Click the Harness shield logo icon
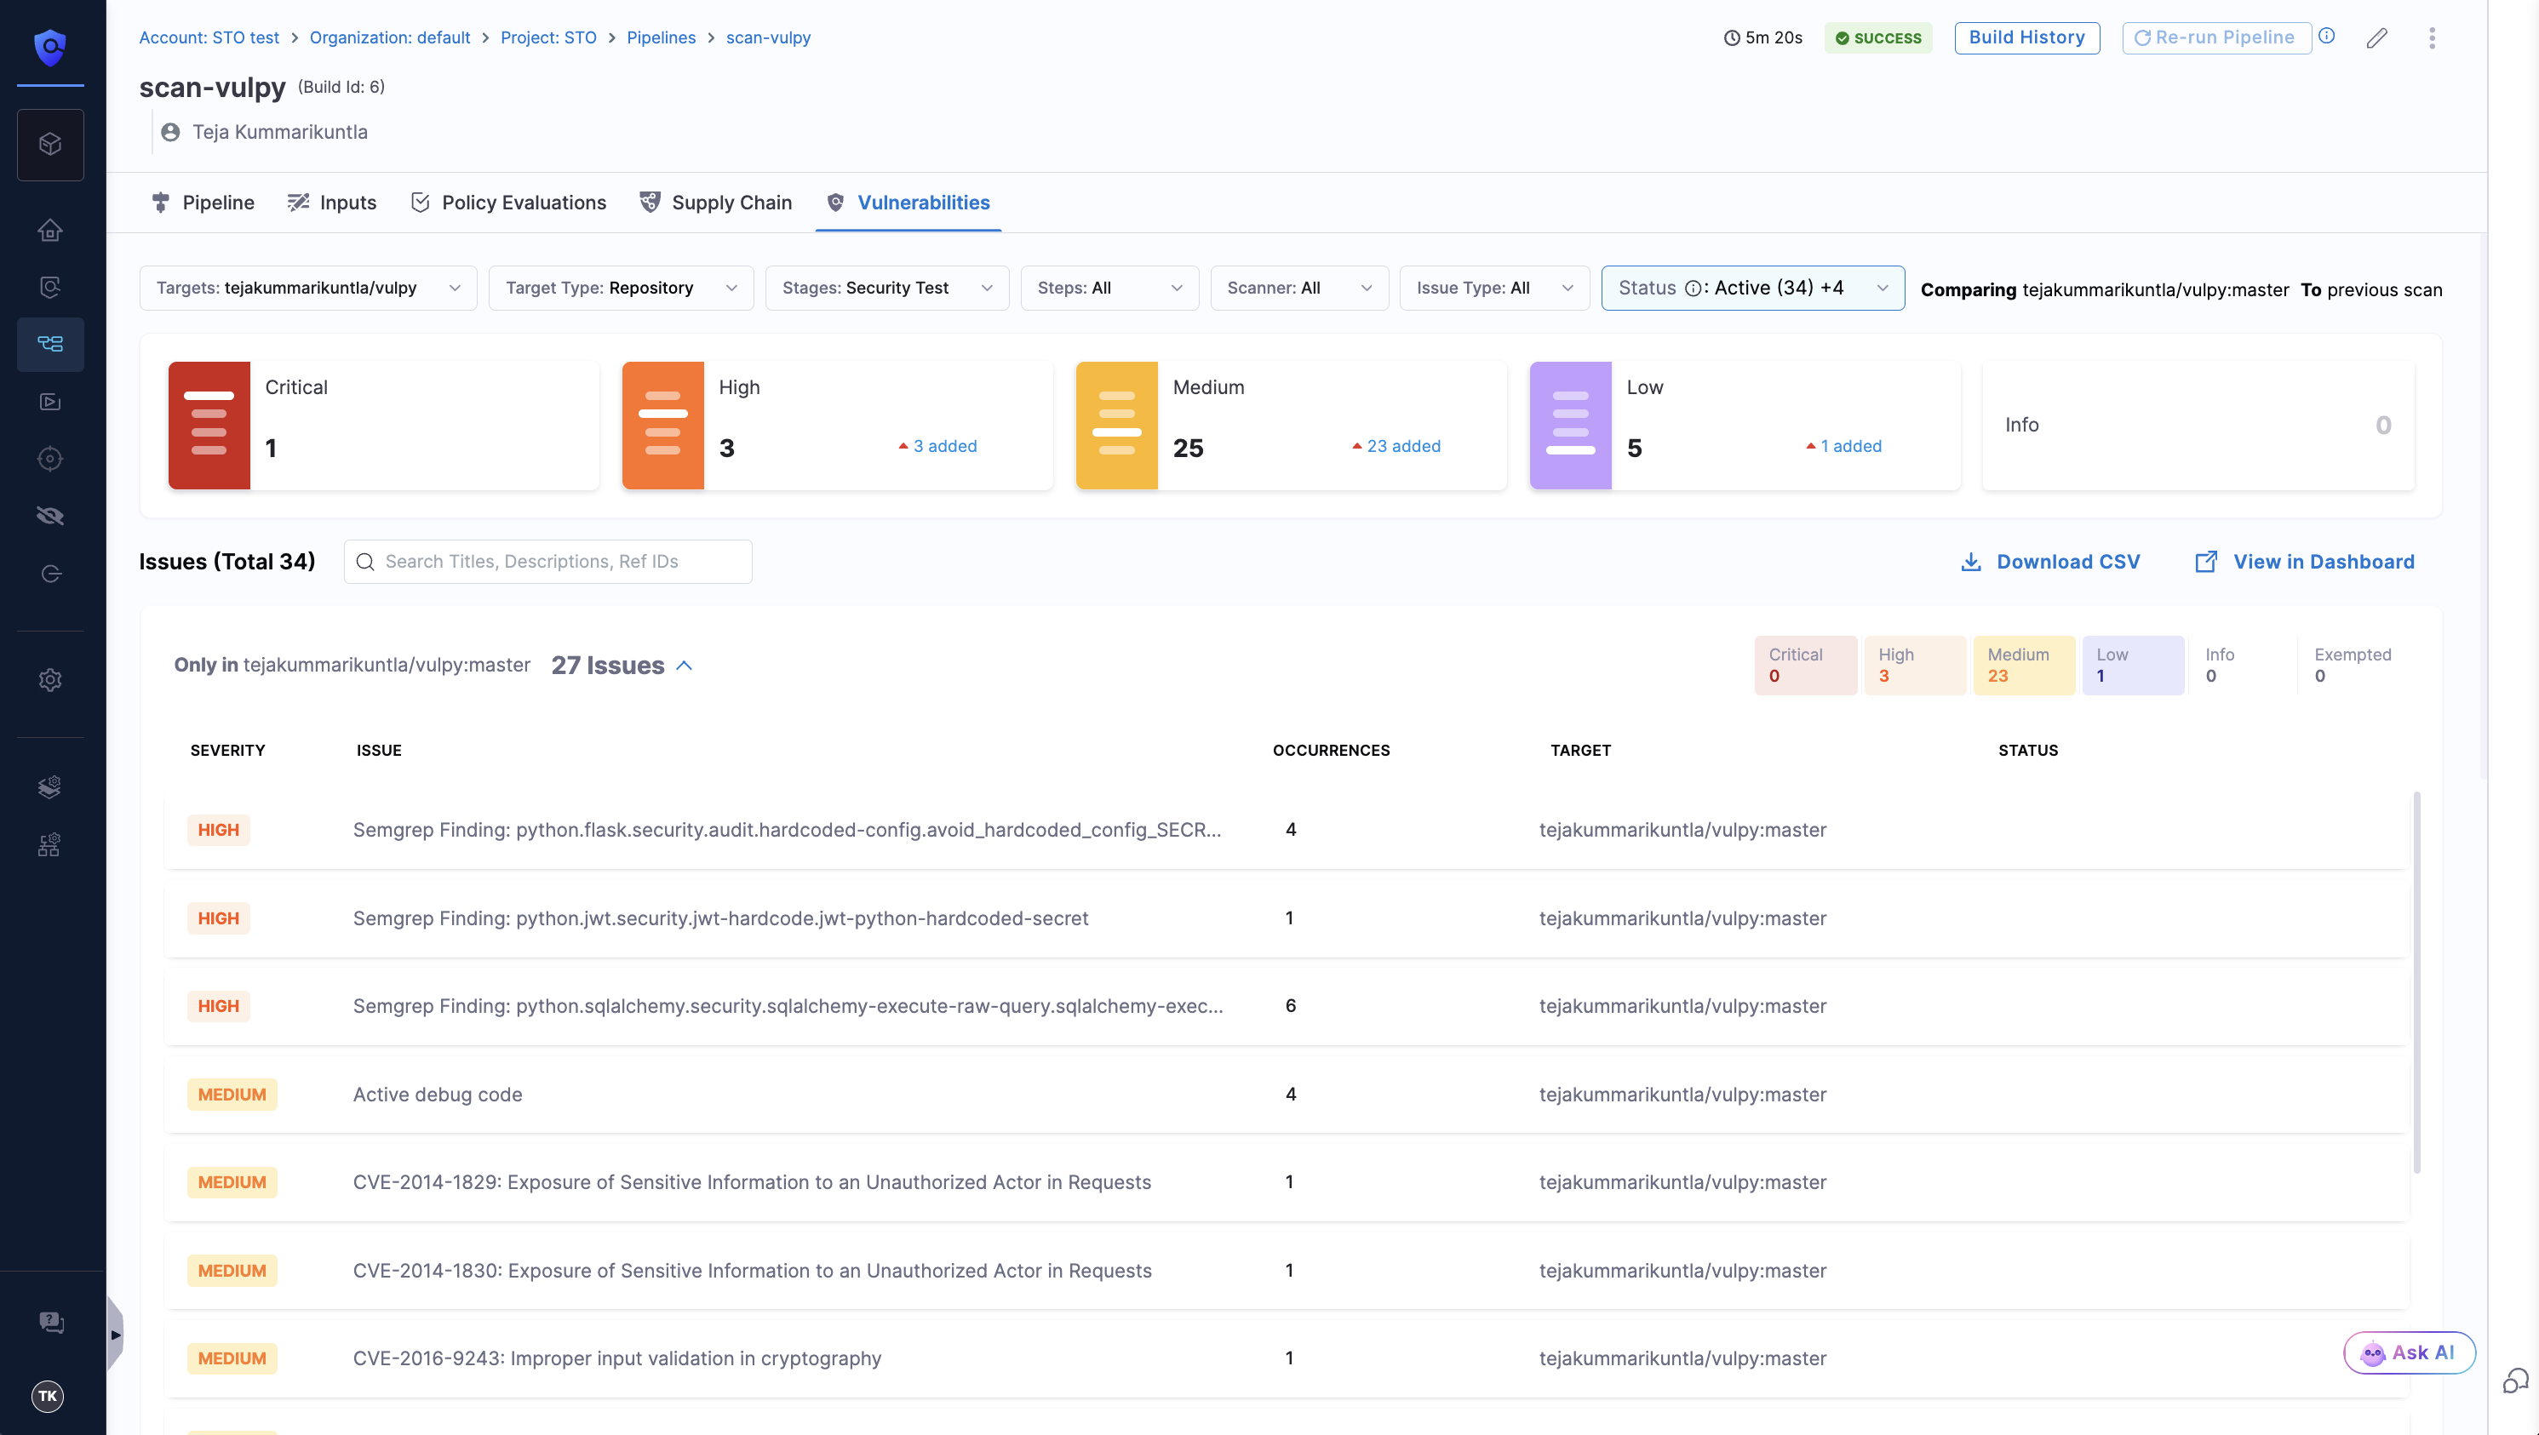This screenshot has height=1435, width=2539. pyautogui.click(x=50, y=46)
